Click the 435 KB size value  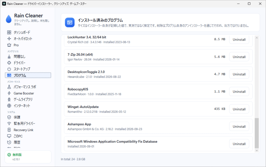click(x=220, y=109)
